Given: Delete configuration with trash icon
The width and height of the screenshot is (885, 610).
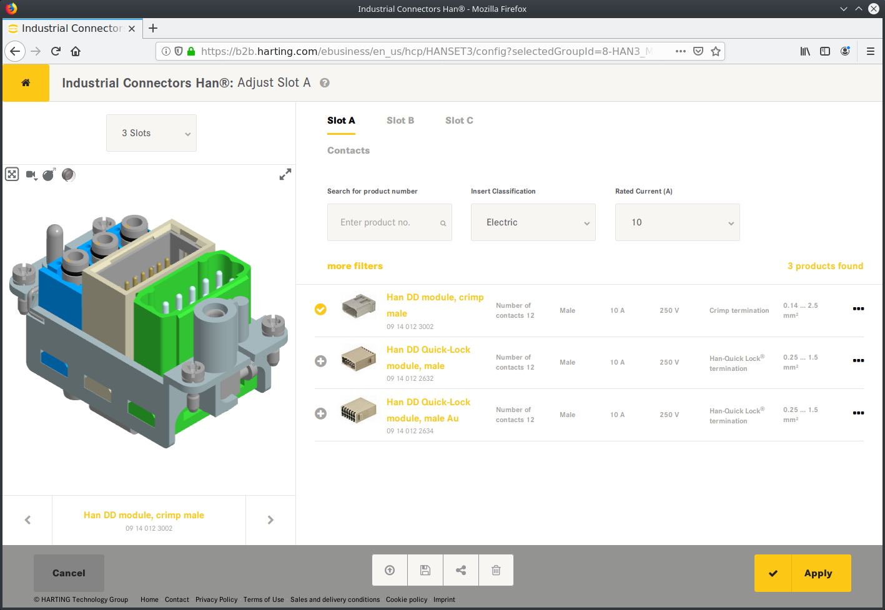Looking at the screenshot, I should click(x=496, y=570).
